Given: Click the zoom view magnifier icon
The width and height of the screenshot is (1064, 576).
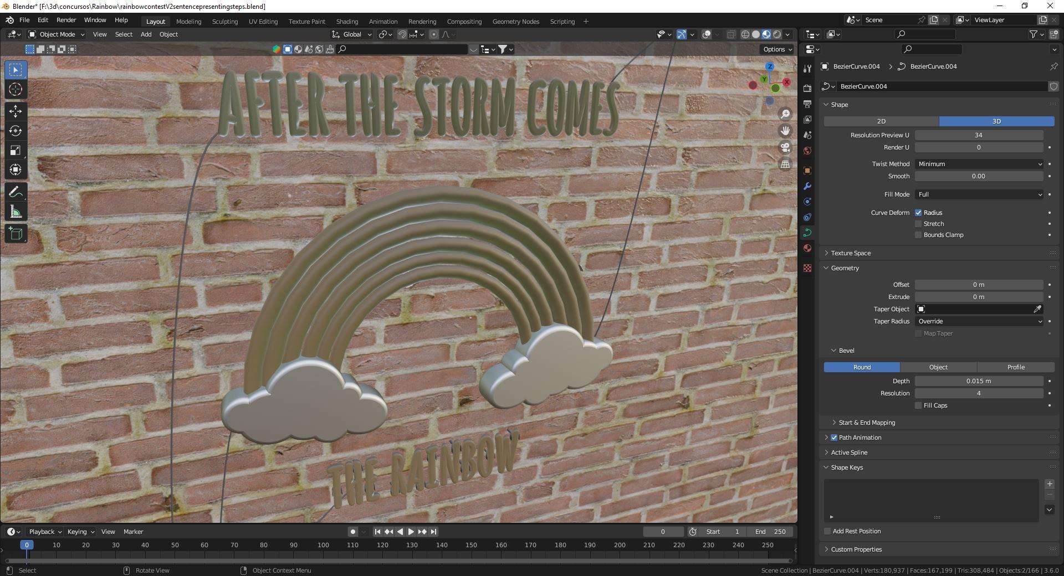Looking at the screenshot, I should [x=785, y=114].
